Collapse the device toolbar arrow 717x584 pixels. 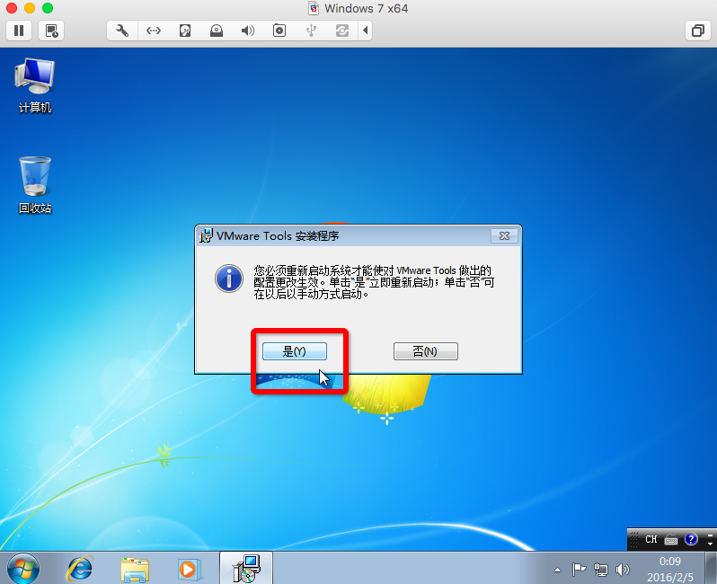coord(365,31)
